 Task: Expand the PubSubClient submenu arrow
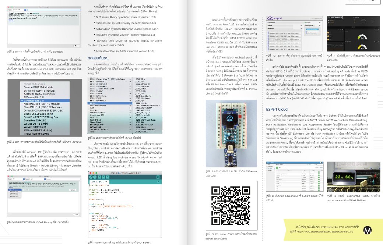(130, 120)
